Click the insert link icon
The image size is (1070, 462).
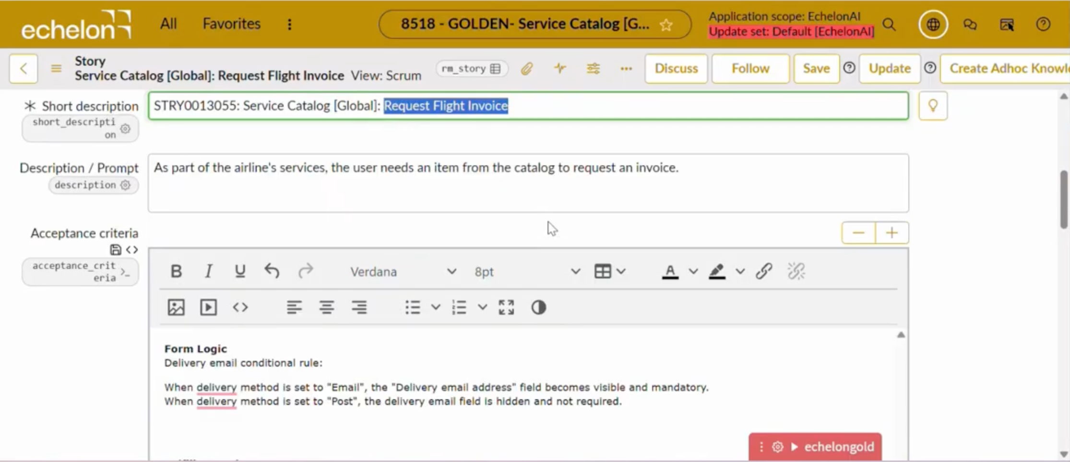tap(764, 271)
